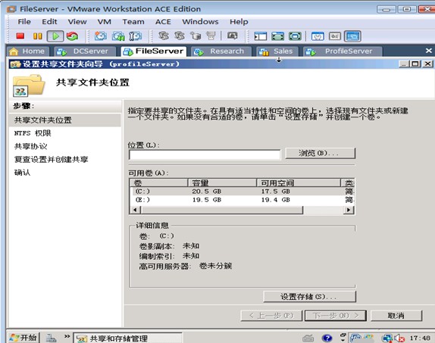435x343 pixels.
Task: Open the Windows menu
Action: tap(200, 22)
